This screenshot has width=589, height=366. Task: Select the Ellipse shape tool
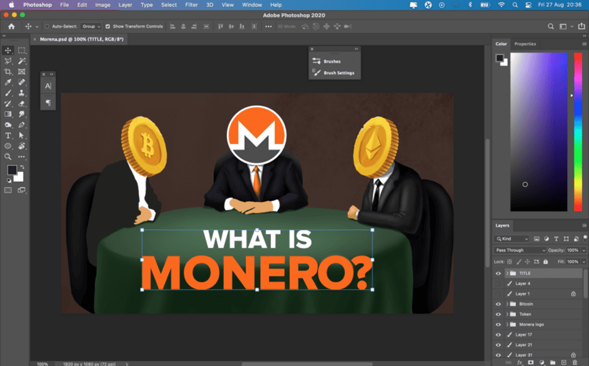tap(8, 146)
